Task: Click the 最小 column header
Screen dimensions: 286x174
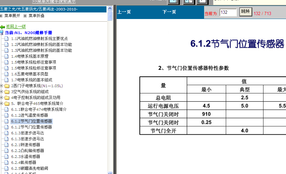Action: (206, 89)
